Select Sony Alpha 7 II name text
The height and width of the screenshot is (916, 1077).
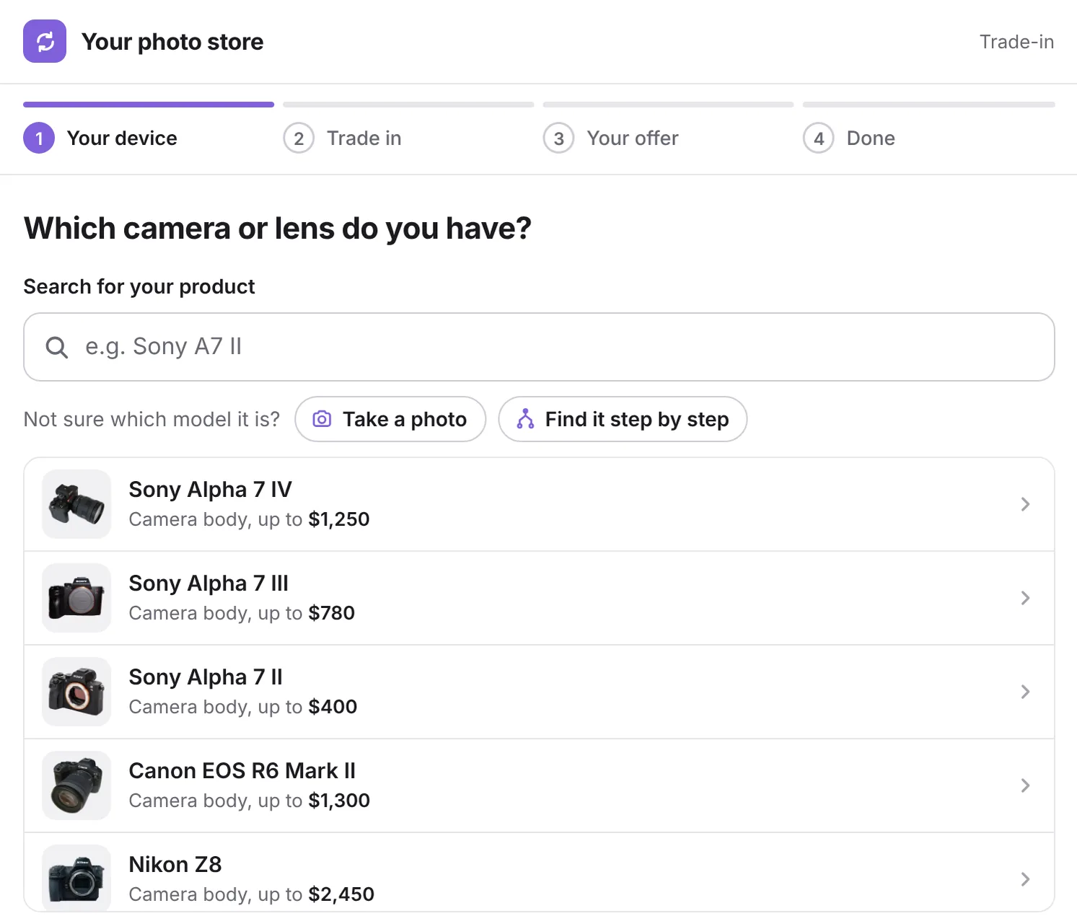click(x=206, y=677)
